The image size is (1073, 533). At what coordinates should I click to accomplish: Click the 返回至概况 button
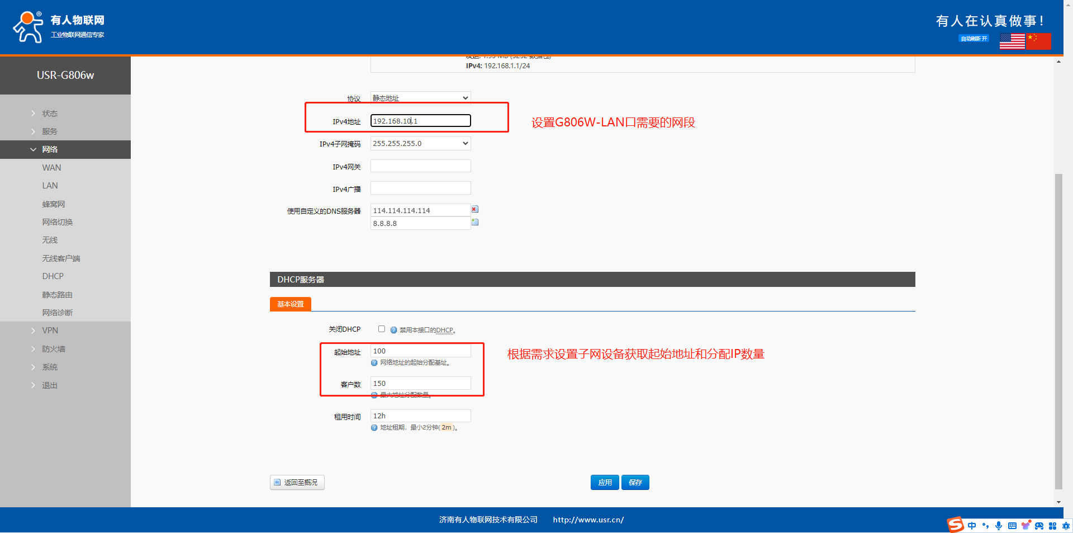pyautogui.click(x=297, y=483)
